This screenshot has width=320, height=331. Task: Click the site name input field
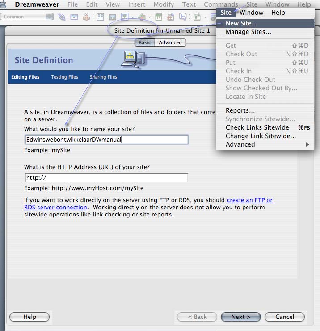107,140
